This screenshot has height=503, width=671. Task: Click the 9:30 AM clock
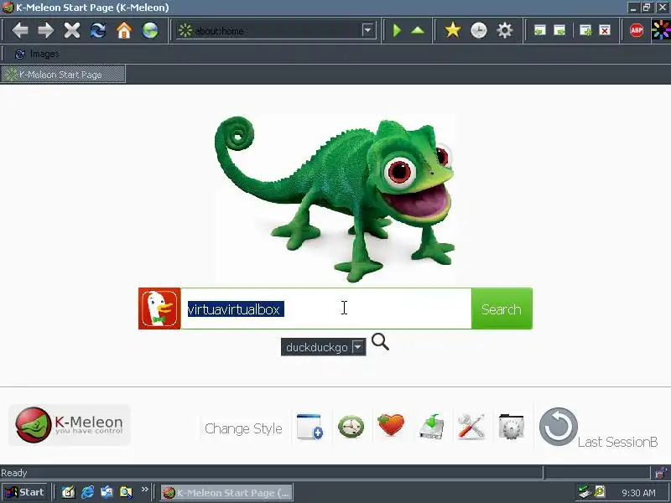[638, 493]
